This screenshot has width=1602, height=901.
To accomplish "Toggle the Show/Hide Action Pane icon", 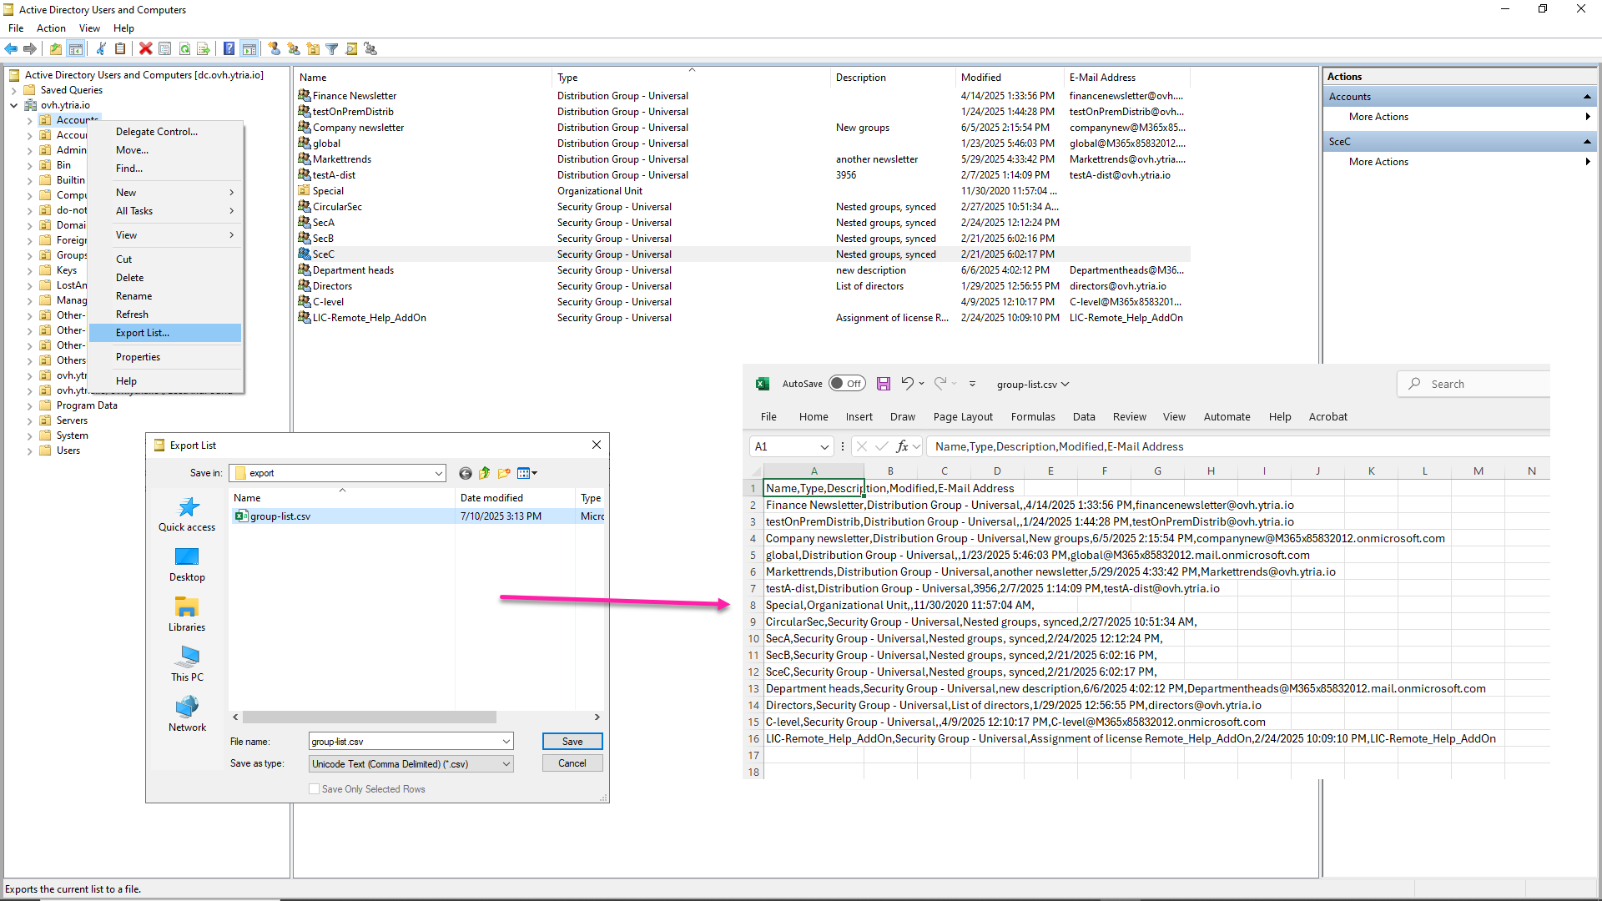I will click(249, 49).
